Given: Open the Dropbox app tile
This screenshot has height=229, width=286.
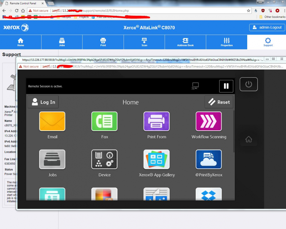Looking at the screenshot, I should pos(209,195).
